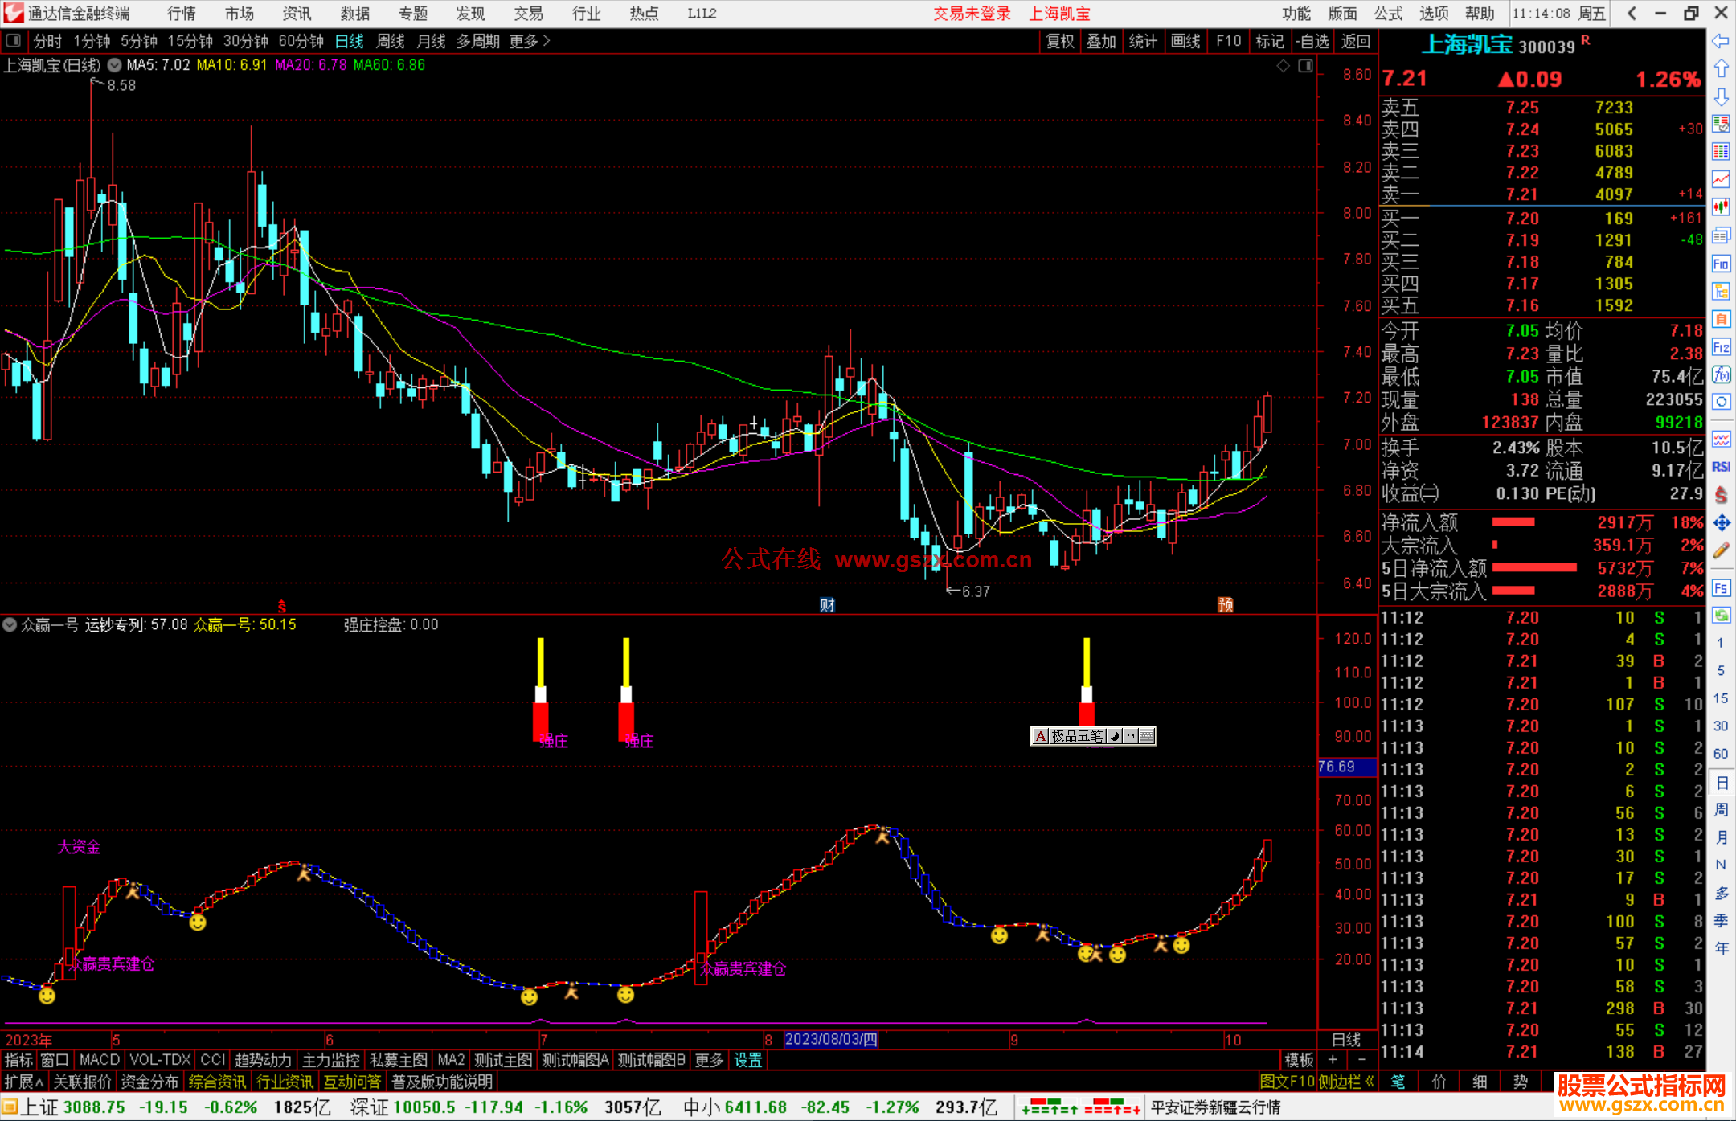Click the 设置 link in indicator bar

(747, 1060)
